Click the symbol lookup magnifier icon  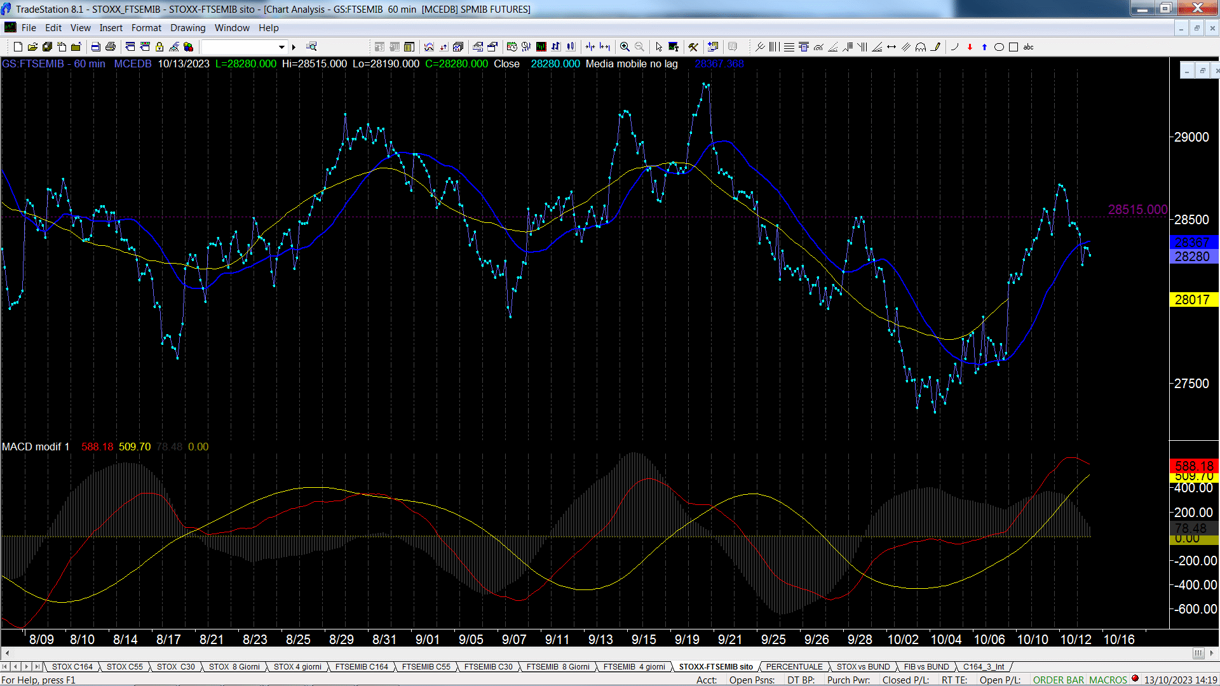[311, 46]
